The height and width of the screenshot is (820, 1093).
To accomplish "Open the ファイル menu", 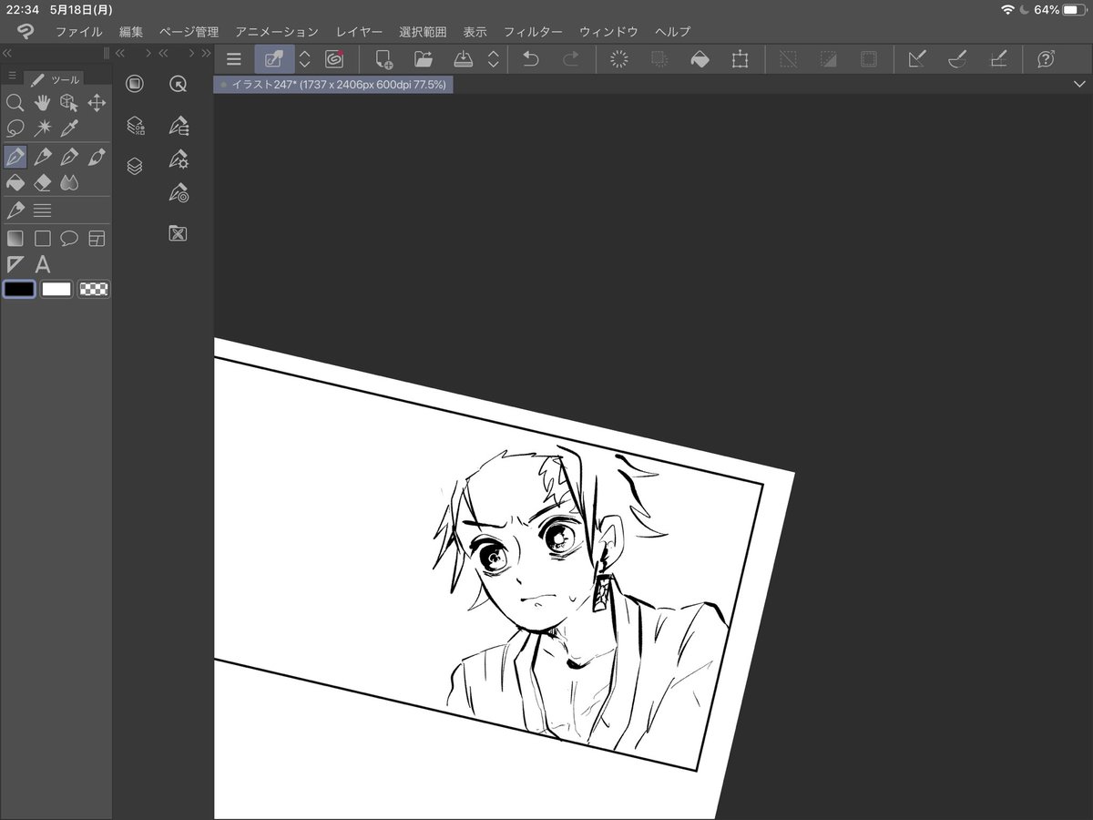I will pos(79,32).
